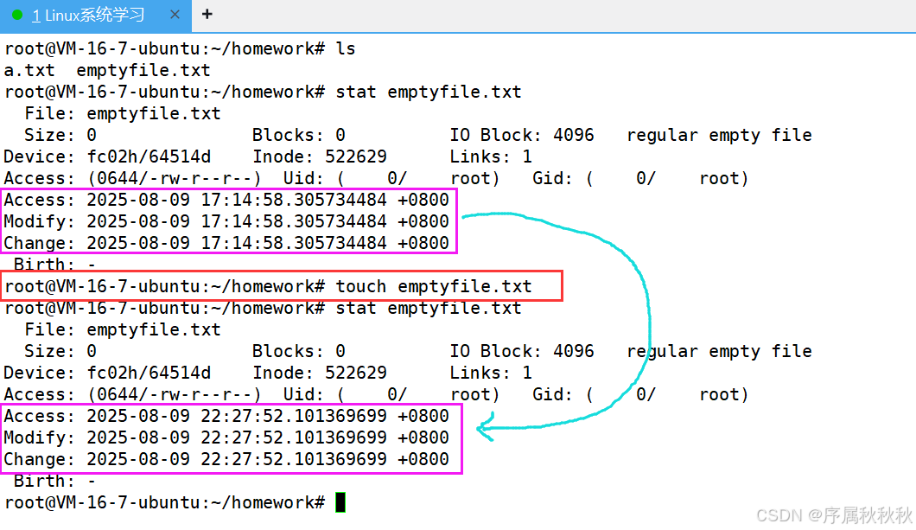Image resolution: width=916 pixels, height=530 pixels.
Task: Click the Change time 17:14:58.305734484 line
Action: pos(226,243)
